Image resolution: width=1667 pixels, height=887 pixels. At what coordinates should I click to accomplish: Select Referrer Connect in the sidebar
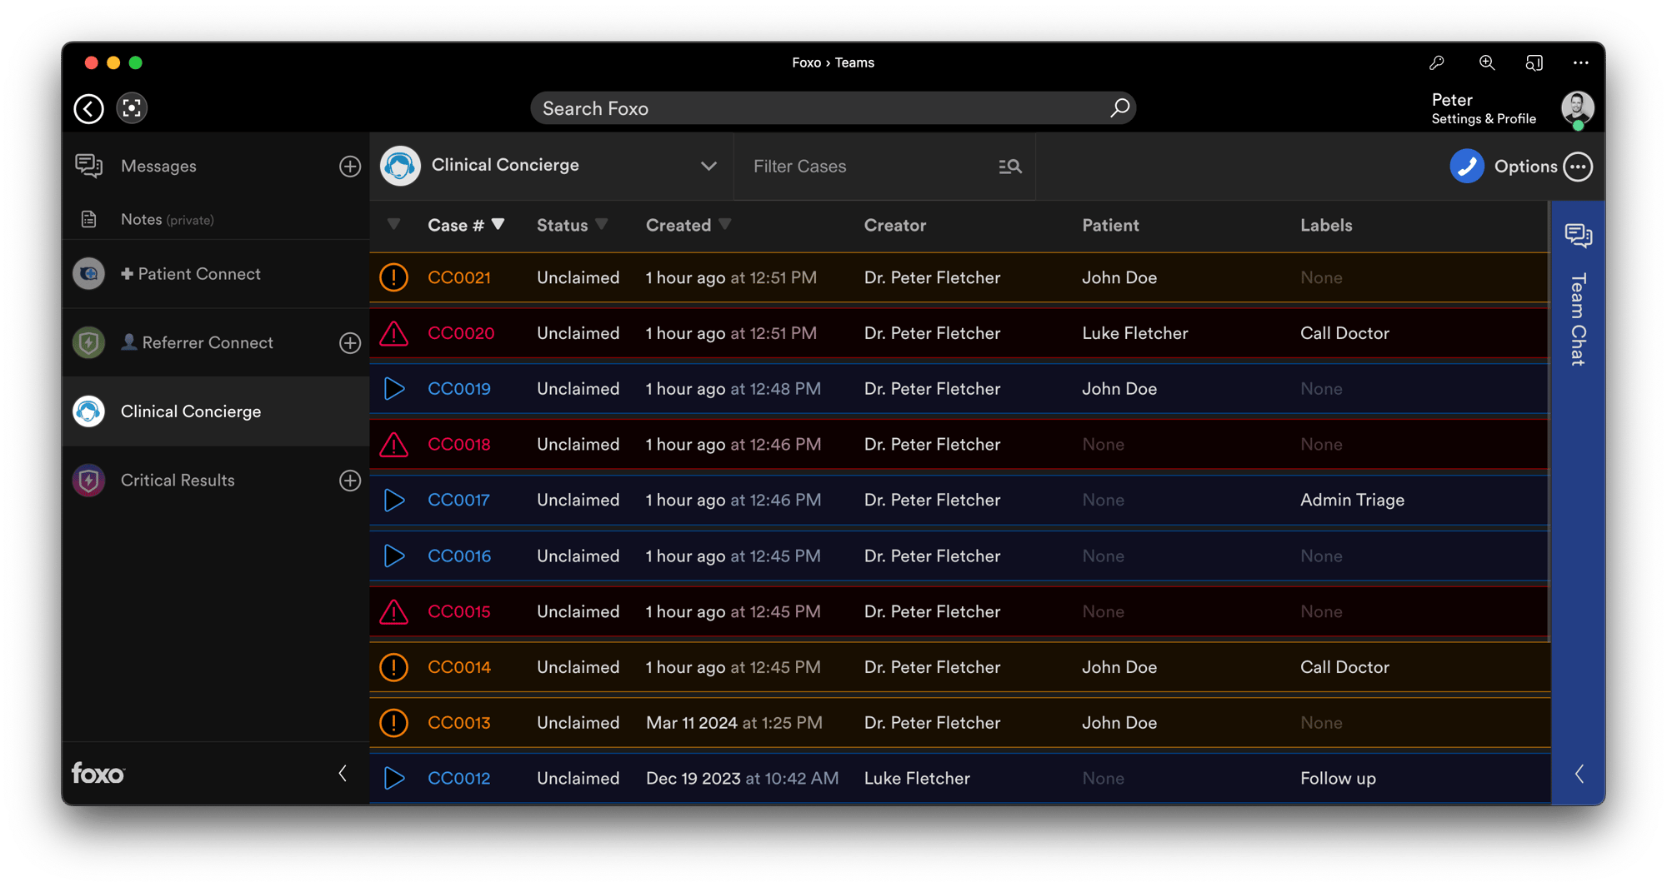point(197,343)
